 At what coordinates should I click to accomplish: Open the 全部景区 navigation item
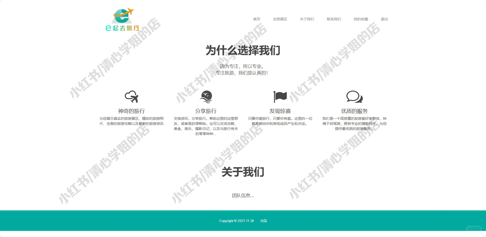(x=280, y=19)
